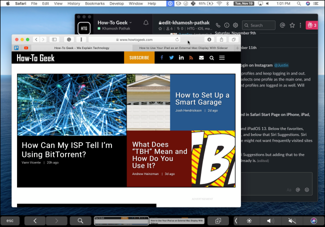This screenshot has height=227, width=325.
Task: Open the Develop menu
Action: click(116, 3)
